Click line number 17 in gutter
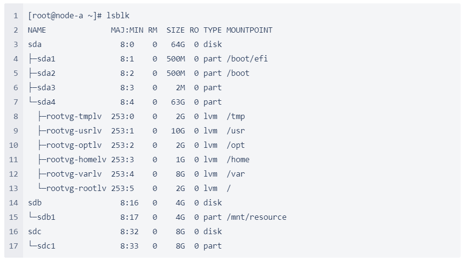This screenshot has width=465, height=262. click(x=13, y=246)
